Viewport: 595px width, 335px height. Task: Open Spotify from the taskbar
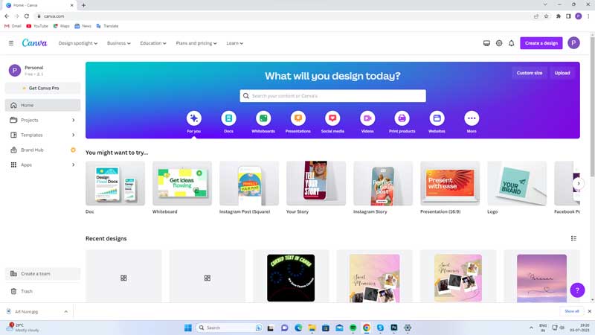pyautogui.click(x=353, y=328)
